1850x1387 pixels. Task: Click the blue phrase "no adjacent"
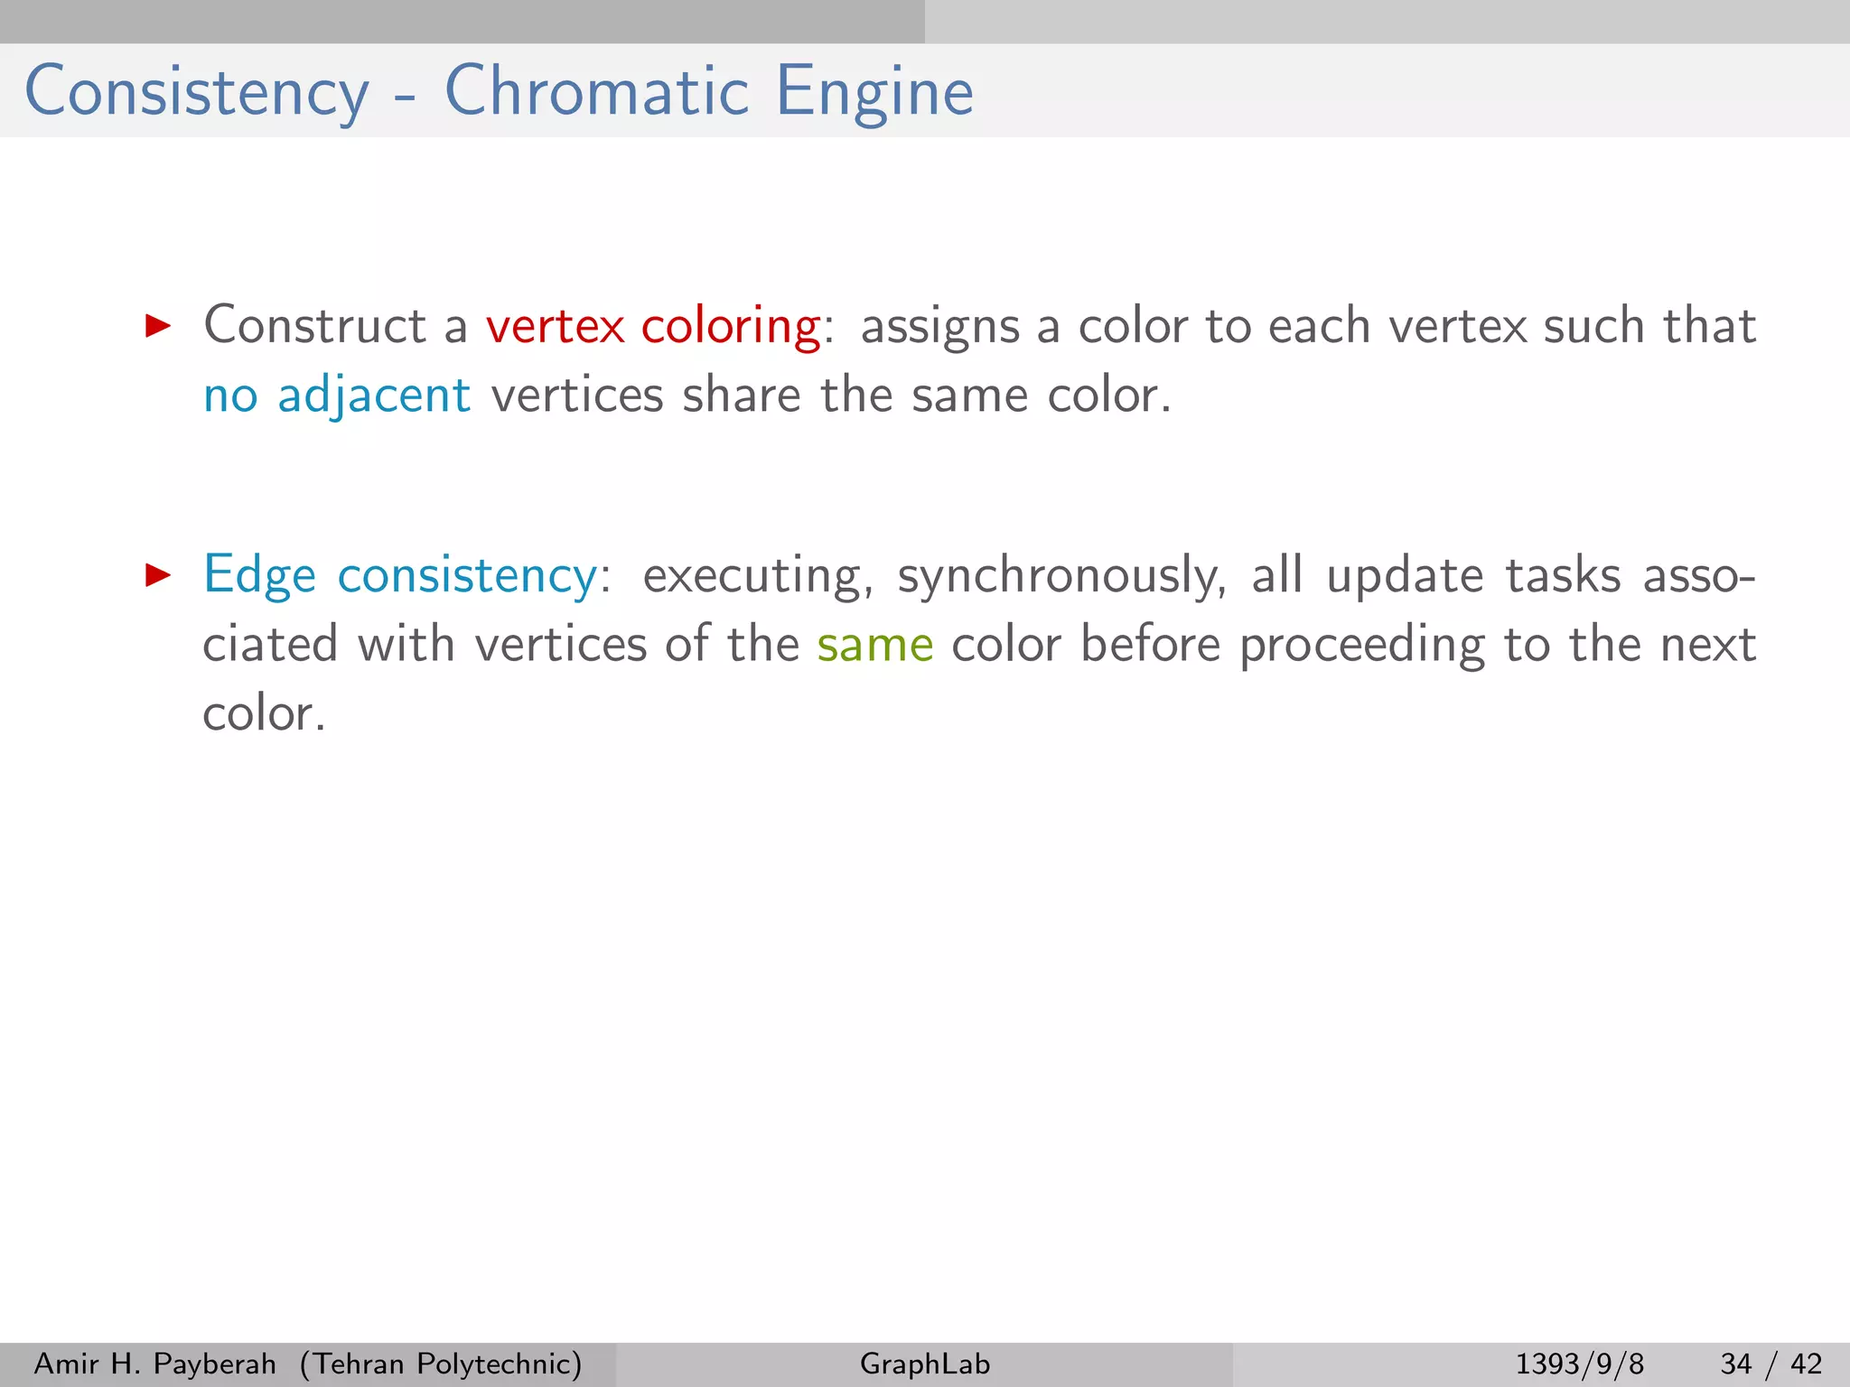click(337, 396)
